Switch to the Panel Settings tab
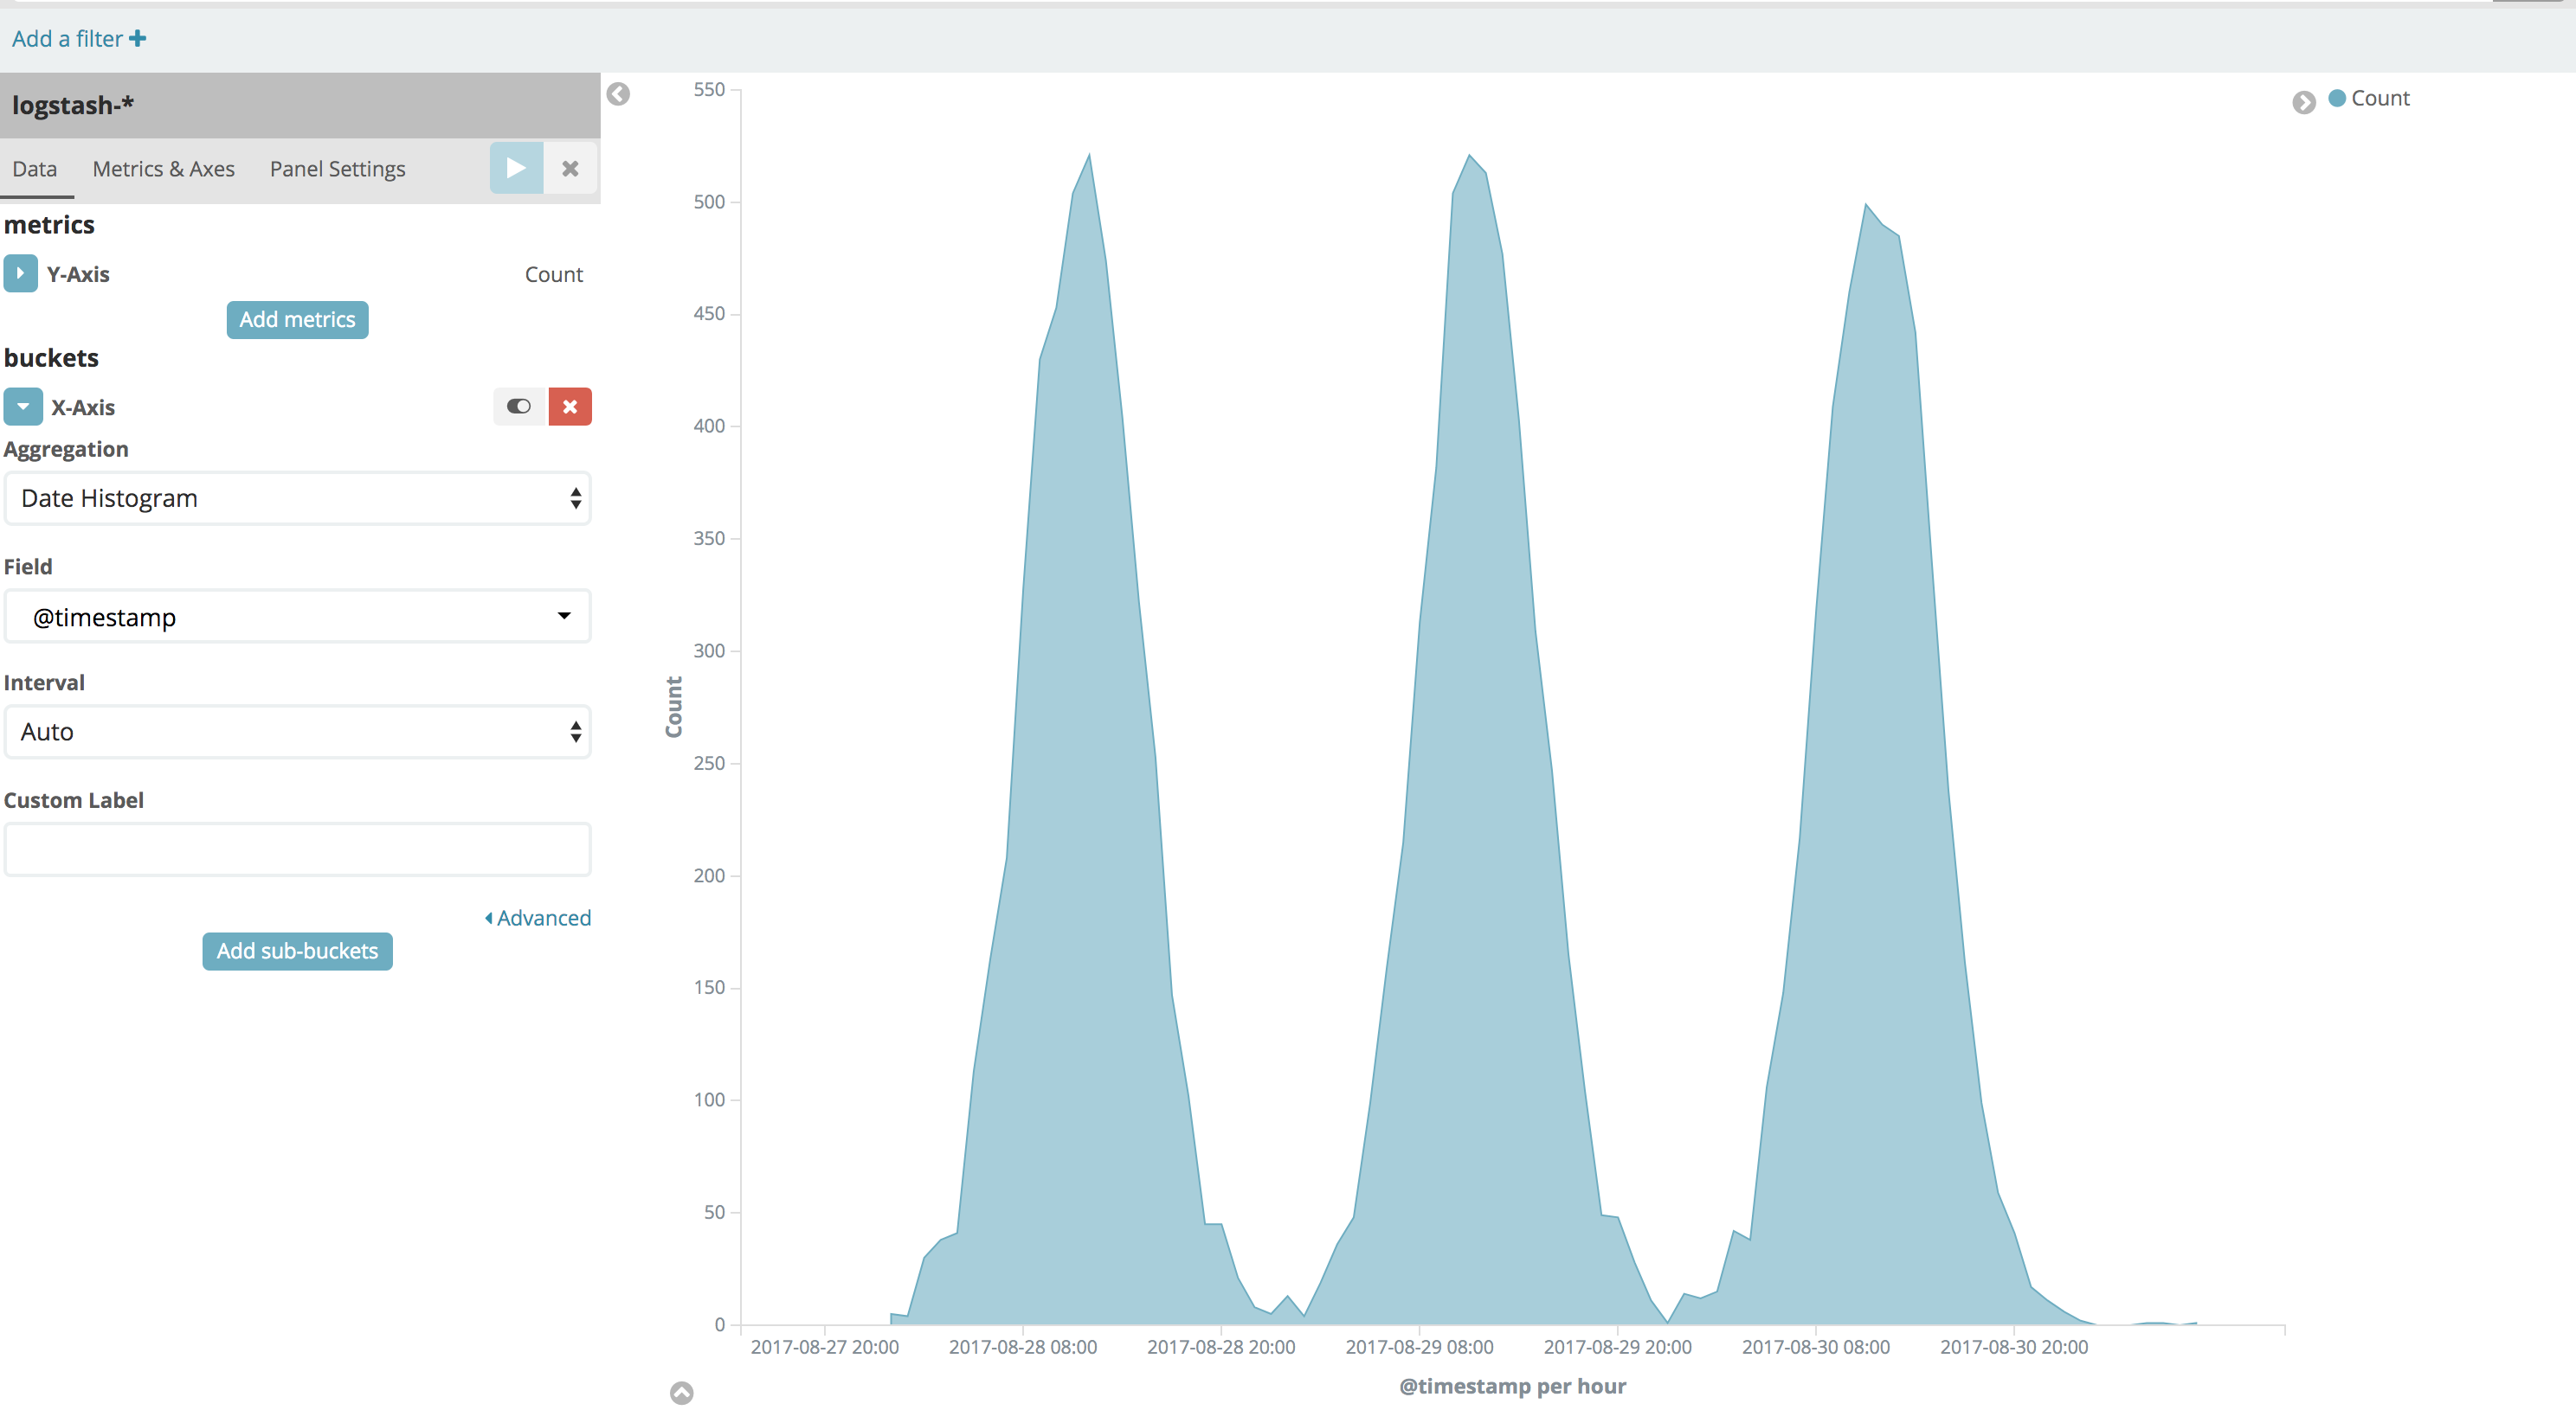Image resolution: width=2576 pixels, height=1410 pixels. pos(337,169)
